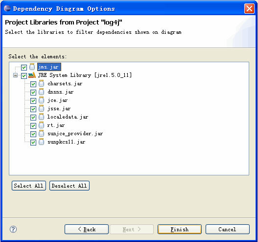The height and width of the screenshot is (242, 258).
Task: Go to the previous page with Back
Action: pyautogui.click(x=87, y=229)
